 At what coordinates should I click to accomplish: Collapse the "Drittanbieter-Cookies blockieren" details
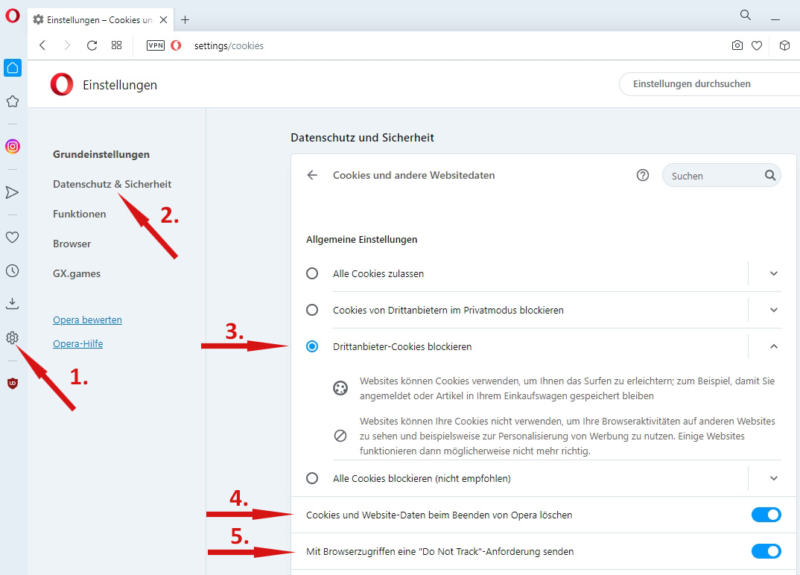point(774,346)
